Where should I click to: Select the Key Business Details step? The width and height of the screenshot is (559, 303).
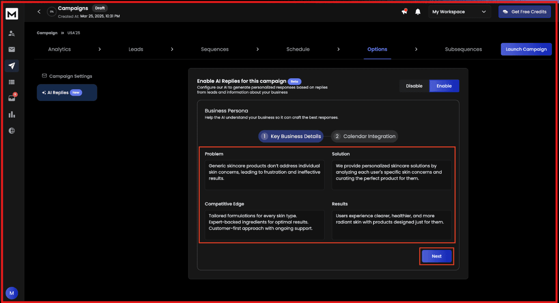click(x=291, y=136)
